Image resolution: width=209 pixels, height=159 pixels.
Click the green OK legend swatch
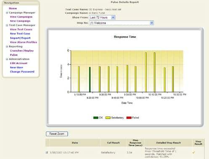(x=96, y=118)
